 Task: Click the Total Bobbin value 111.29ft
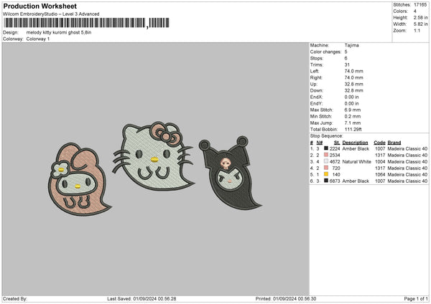pos(353,130)
